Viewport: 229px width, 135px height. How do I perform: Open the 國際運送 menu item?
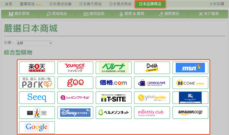click(169, 14)
